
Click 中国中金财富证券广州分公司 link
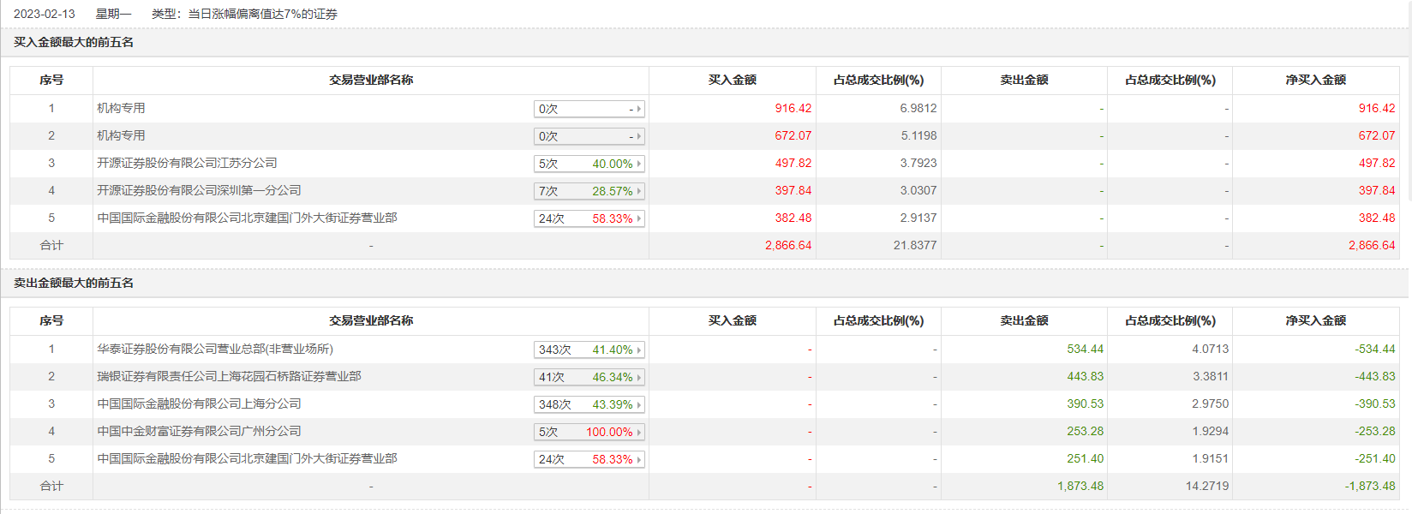coord(199,431)
